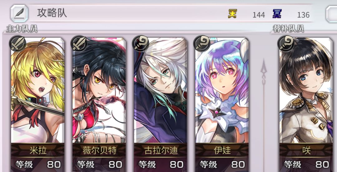Select the staff class icon on 咲's card

coord(286,44)
